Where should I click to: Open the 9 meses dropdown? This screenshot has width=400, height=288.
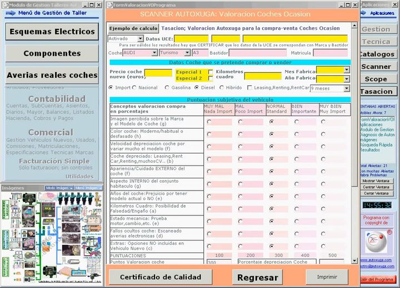point(347,89)
